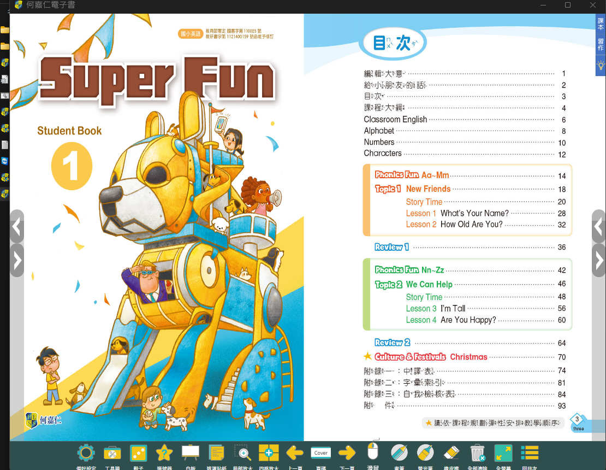Viewport: 606px width, 470px height.
Task: Select the mouse cursor tool (滑鼠)
Action: pos(373,451)
